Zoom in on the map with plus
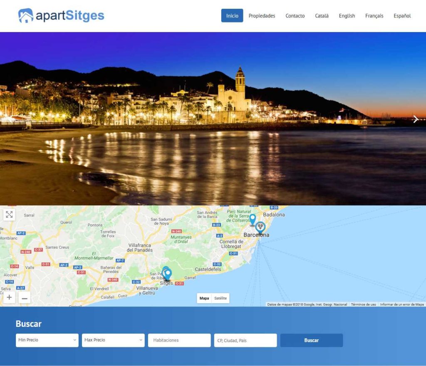This screenshot has width=426, height=366. (x=9, y=297)
